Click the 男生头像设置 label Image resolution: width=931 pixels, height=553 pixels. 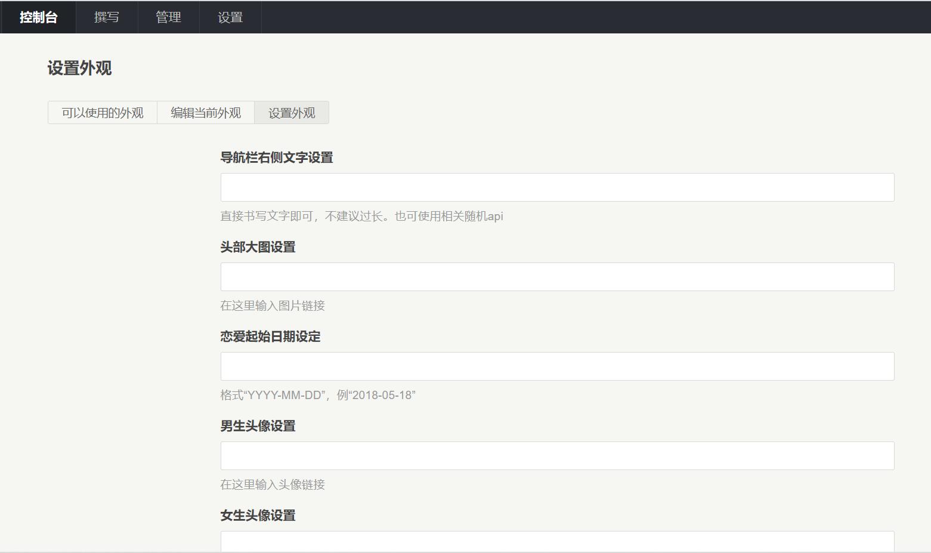point(258,426)
